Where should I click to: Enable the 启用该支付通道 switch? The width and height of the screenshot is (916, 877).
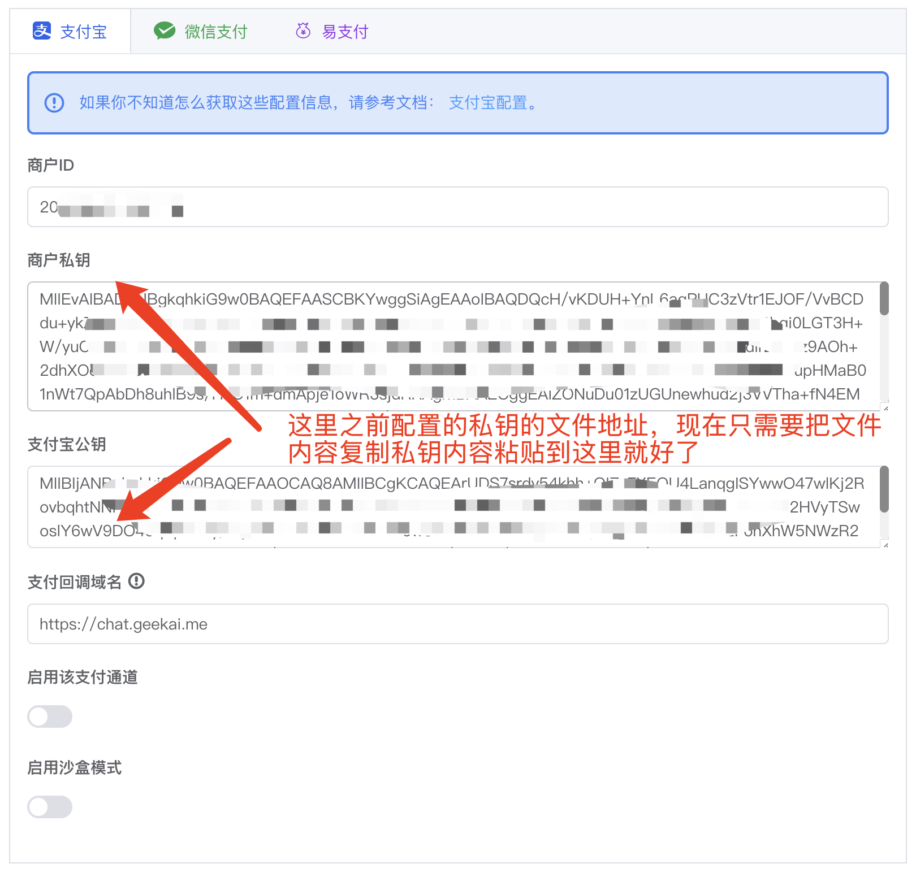[50, 717]
